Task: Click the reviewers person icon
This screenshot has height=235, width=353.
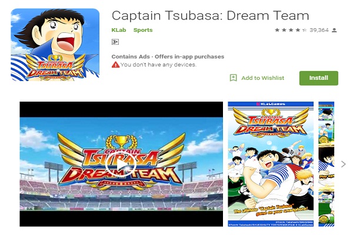Action: [334, 29]
